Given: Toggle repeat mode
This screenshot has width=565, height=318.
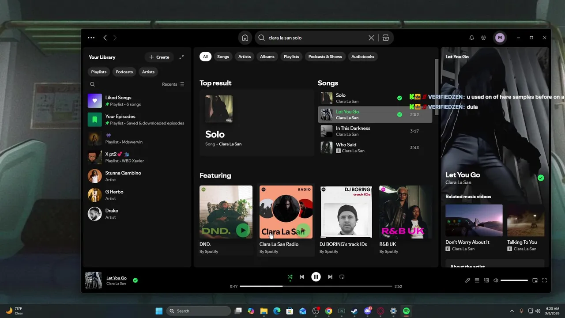Looking at the screenshot, I should (342, 277).
